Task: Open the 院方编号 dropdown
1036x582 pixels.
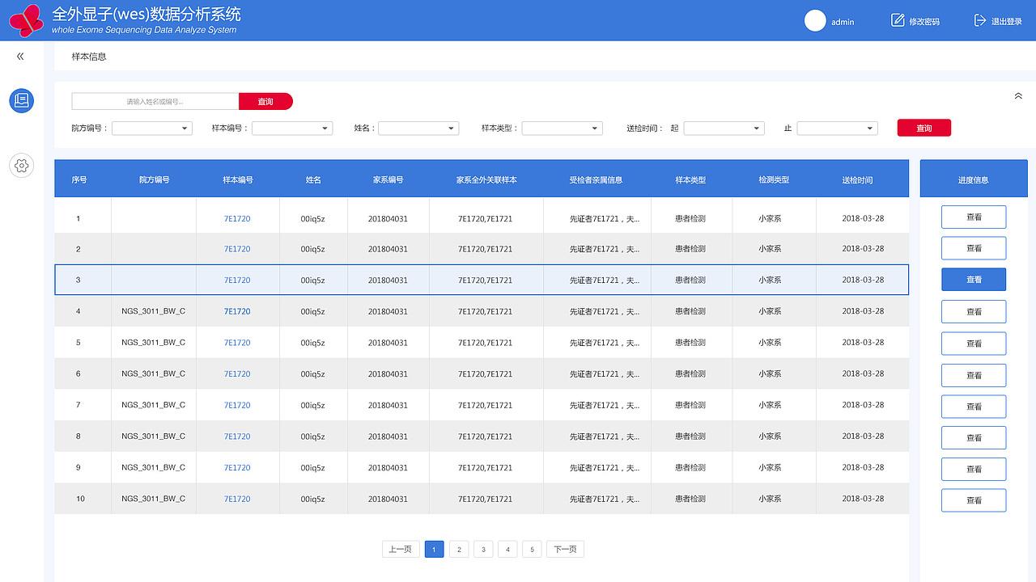Action: click(x=152, y=128)
